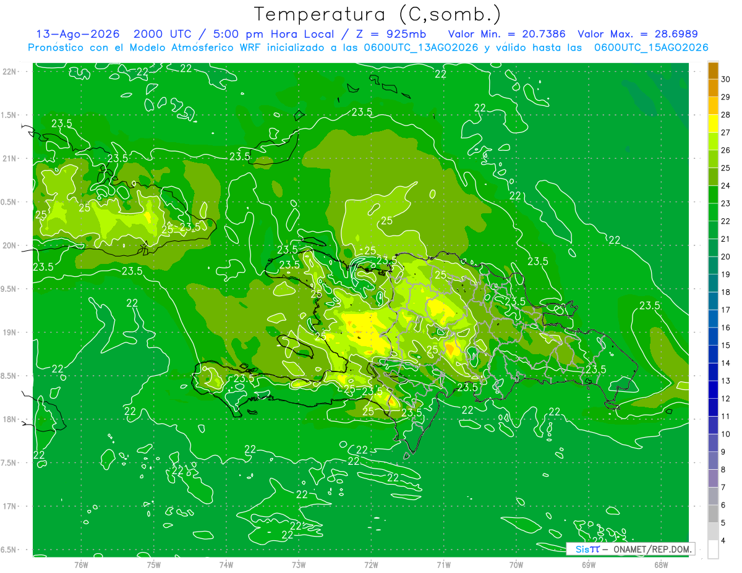Click latitude axis label 17N
Screen dimensions: 742x573
click(9, 506)
